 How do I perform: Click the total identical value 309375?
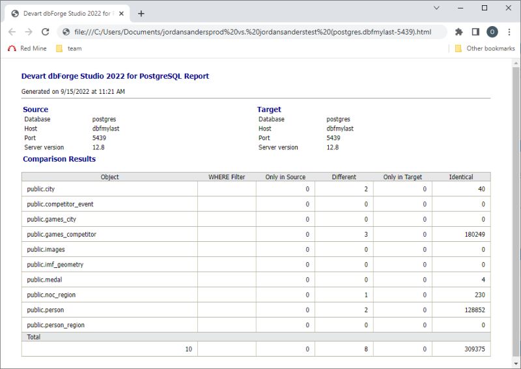pos(475,349)
